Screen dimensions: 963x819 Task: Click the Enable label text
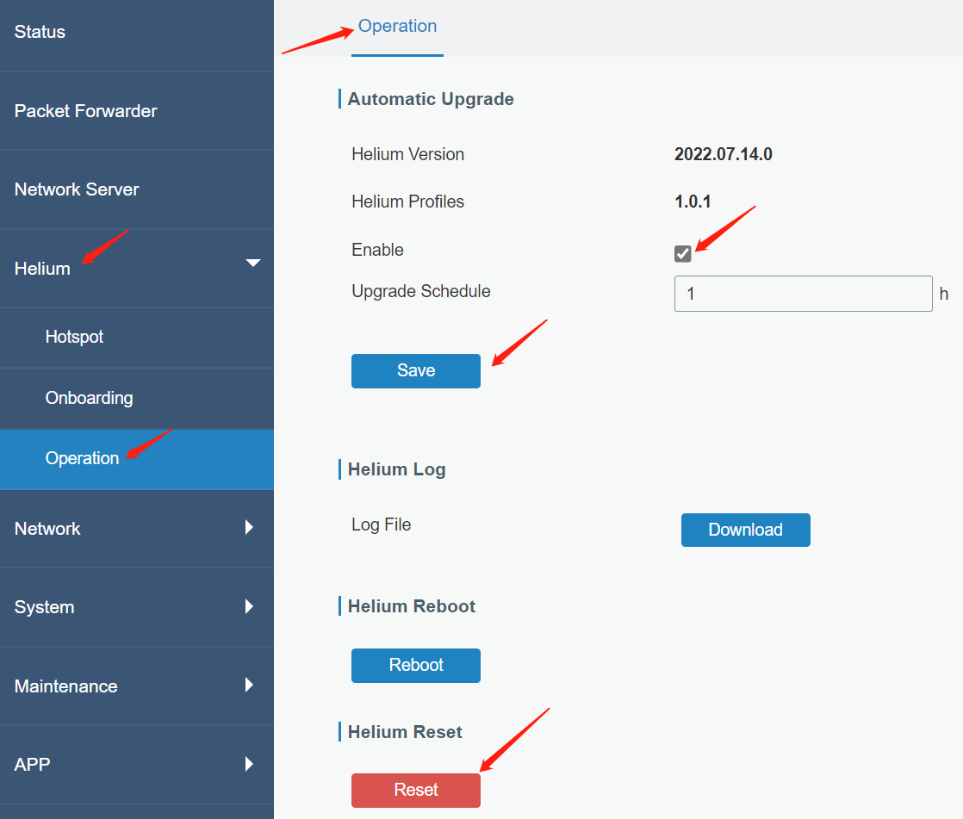point(377,250)
